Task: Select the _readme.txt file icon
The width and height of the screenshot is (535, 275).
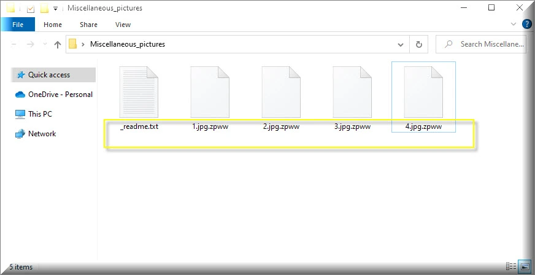Action: (x=139, y=92)
